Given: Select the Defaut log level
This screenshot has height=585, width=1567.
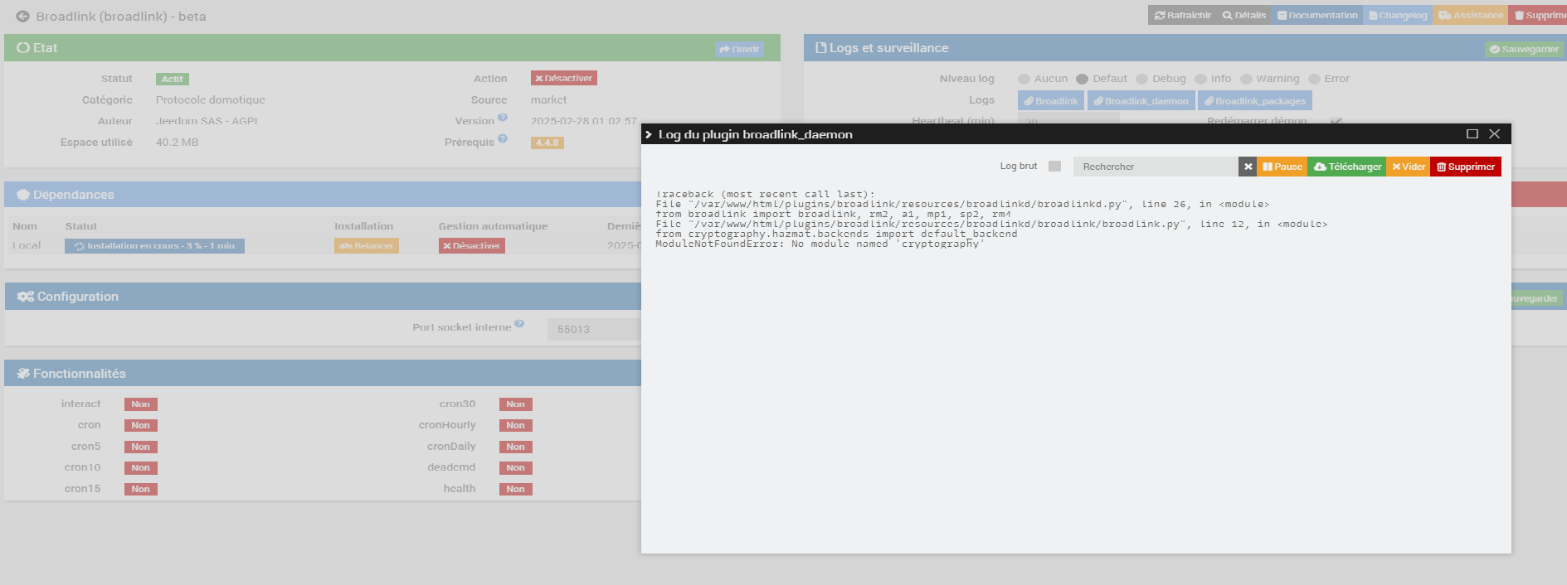Looking at the screenshot, I should tap(1082, 79).
